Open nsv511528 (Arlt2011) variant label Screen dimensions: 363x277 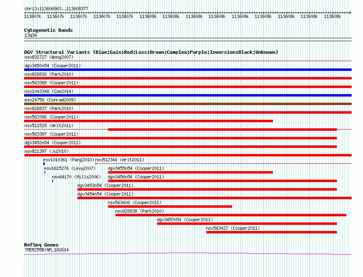click(x=49, y=125)
